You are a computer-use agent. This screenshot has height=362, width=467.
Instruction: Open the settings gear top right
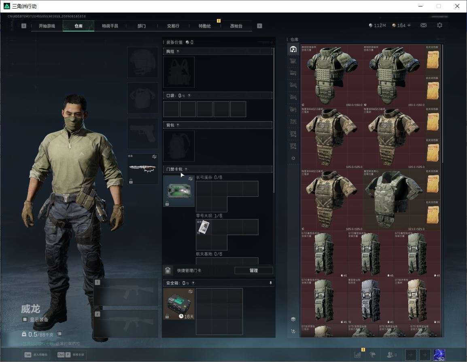point(439,25)
